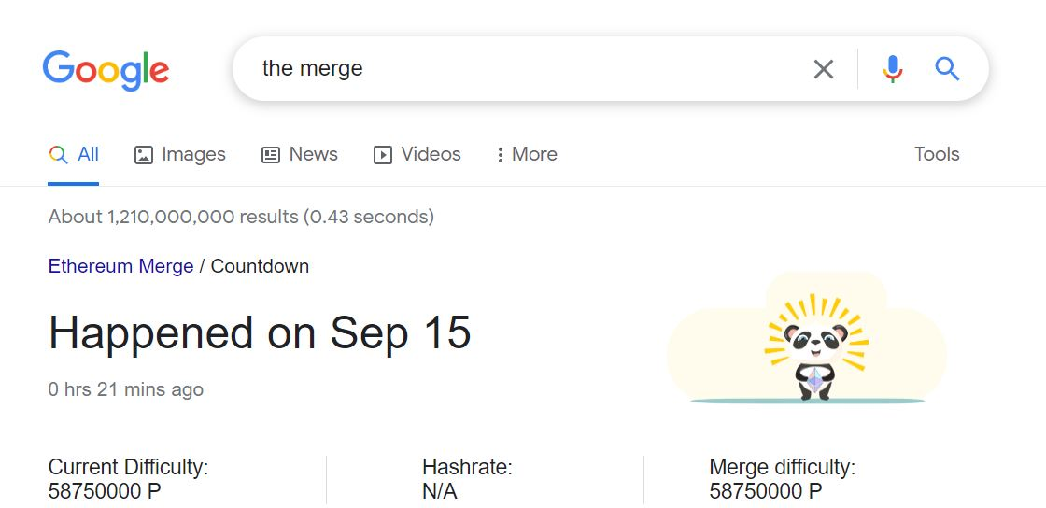Click the blue magnifying glass search icon
The width and height of the screenshot is (1046, 508).
[947, 69]
